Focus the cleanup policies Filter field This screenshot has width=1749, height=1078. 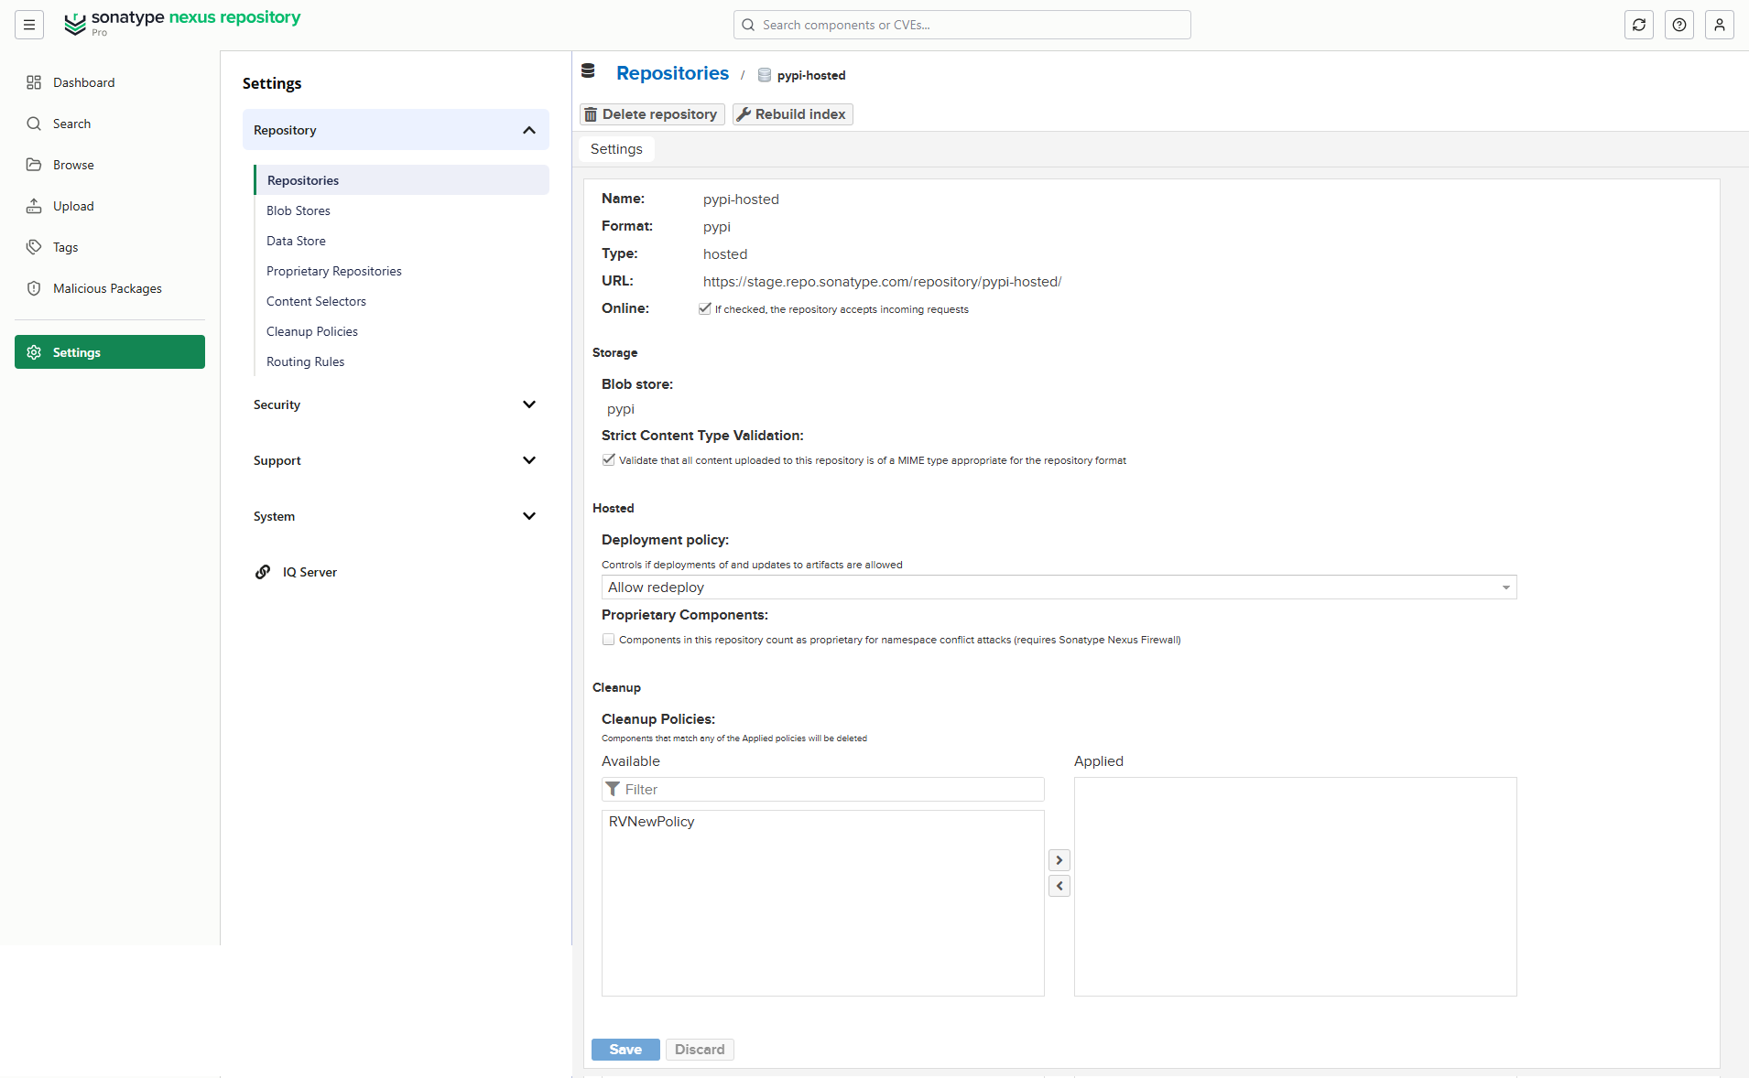(x=823, y=789)
